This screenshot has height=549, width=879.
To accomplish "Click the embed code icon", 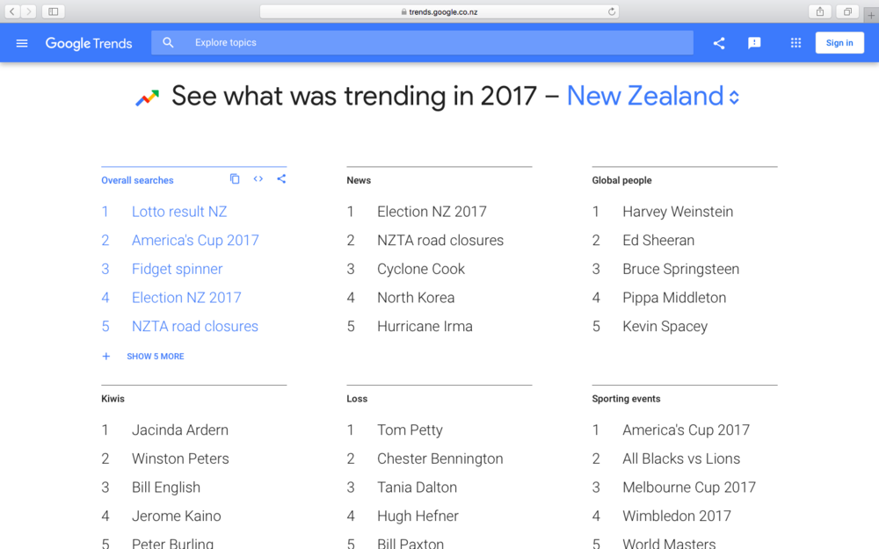I will pyautogui.click(x=258, y=179).
